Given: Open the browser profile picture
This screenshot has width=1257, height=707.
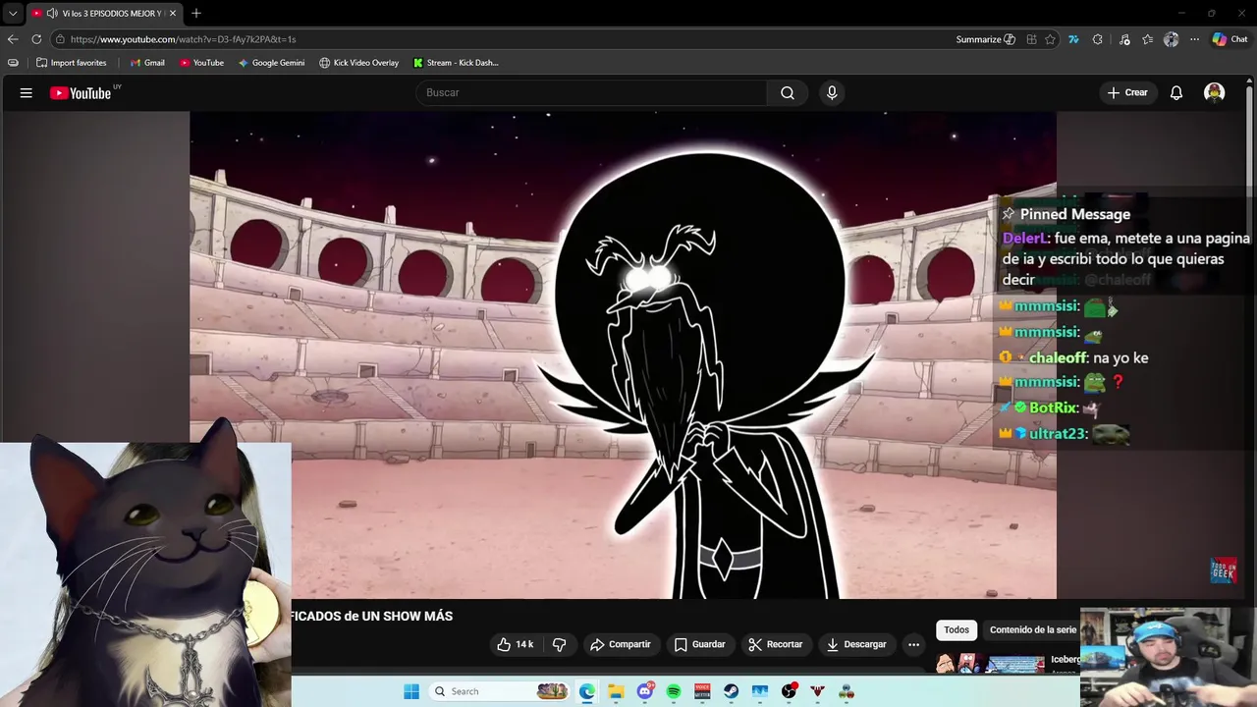Looking at the screenshot, I should pyautogui.click(x=1171, y=39).
